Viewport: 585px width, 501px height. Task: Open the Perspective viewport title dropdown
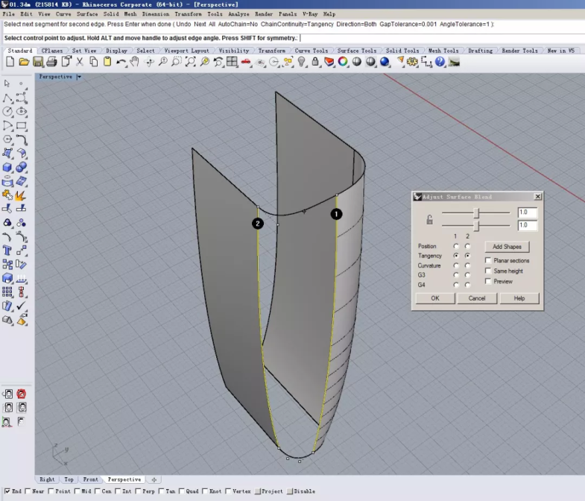click(79, 77)
